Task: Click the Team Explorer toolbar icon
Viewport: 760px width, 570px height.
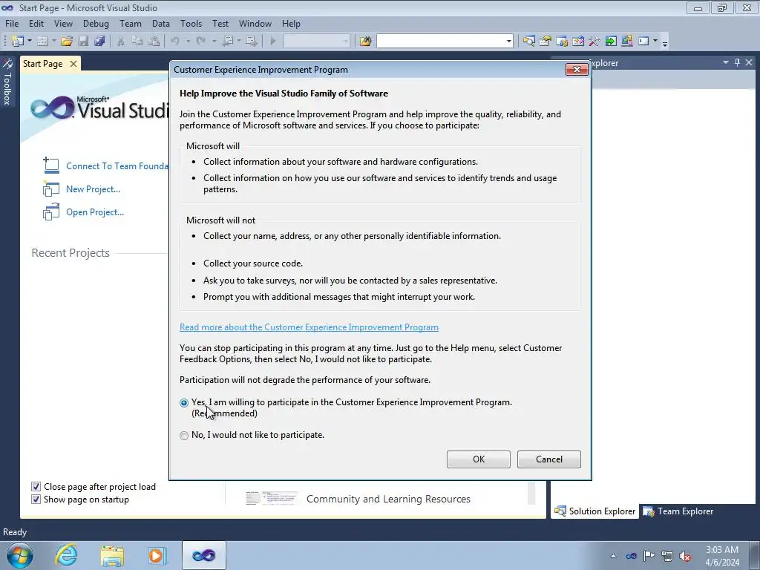Action: 562,42
